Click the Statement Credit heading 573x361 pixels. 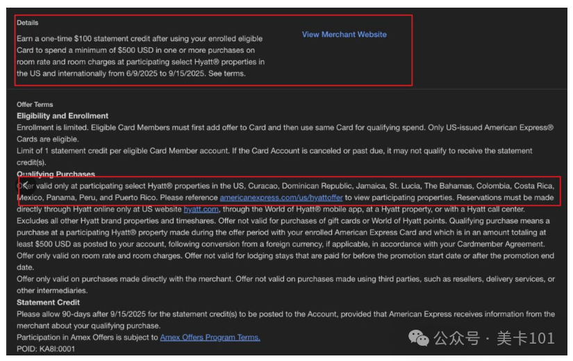point(48,302)
